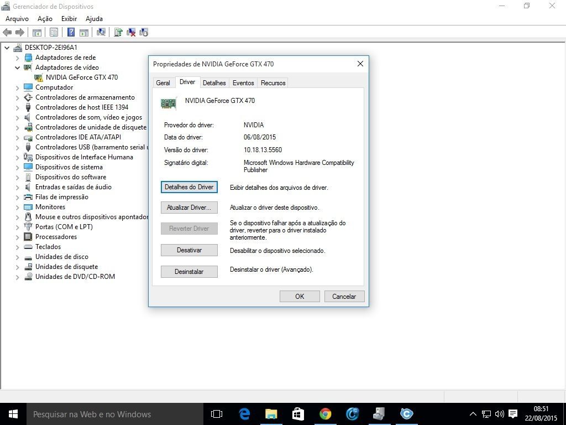Open the Exibir menu
This screenshot has height=425, width=566.
tap(69, 19)
